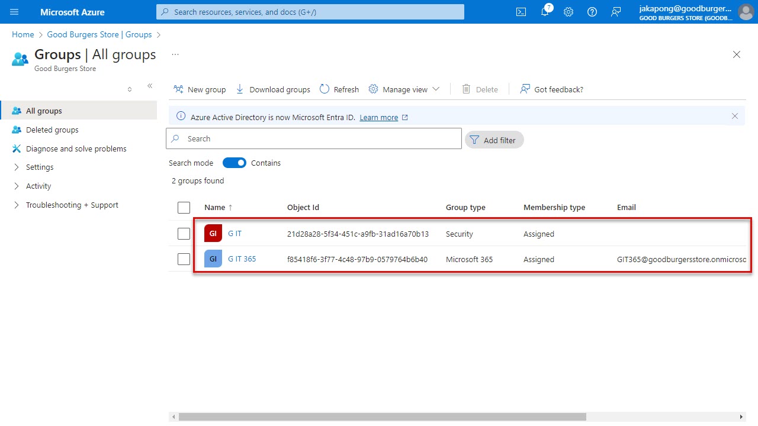Expand the Settings section
Image resolution: width=758 pixels, height=426 pixels.
tap(39, 167)
